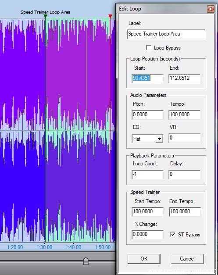218x275 pixels.
Task: Confirm the loop with OK
Action: click(144, 259)
